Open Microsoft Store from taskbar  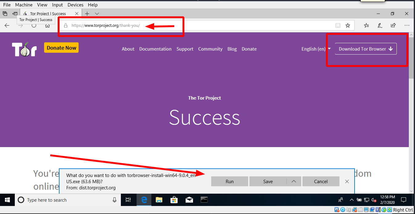point(174,200)
